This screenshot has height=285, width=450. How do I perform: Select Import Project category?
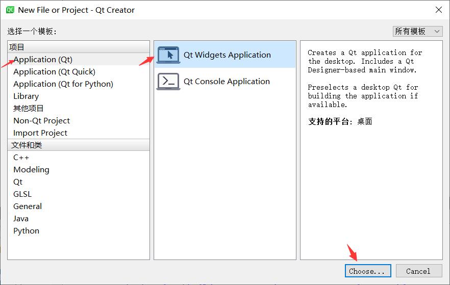point(40,133)
